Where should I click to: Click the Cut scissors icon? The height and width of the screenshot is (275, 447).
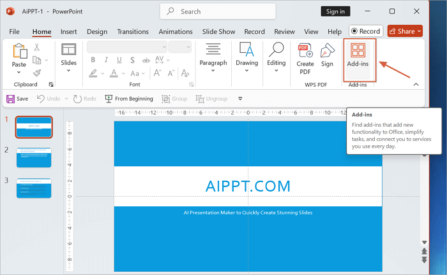[x=37, y=47]
